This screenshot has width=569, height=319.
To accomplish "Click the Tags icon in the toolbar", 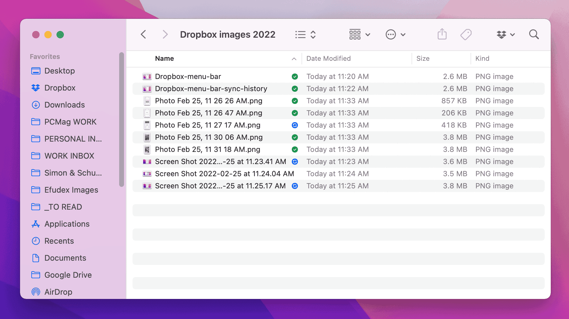I will 466,34.
